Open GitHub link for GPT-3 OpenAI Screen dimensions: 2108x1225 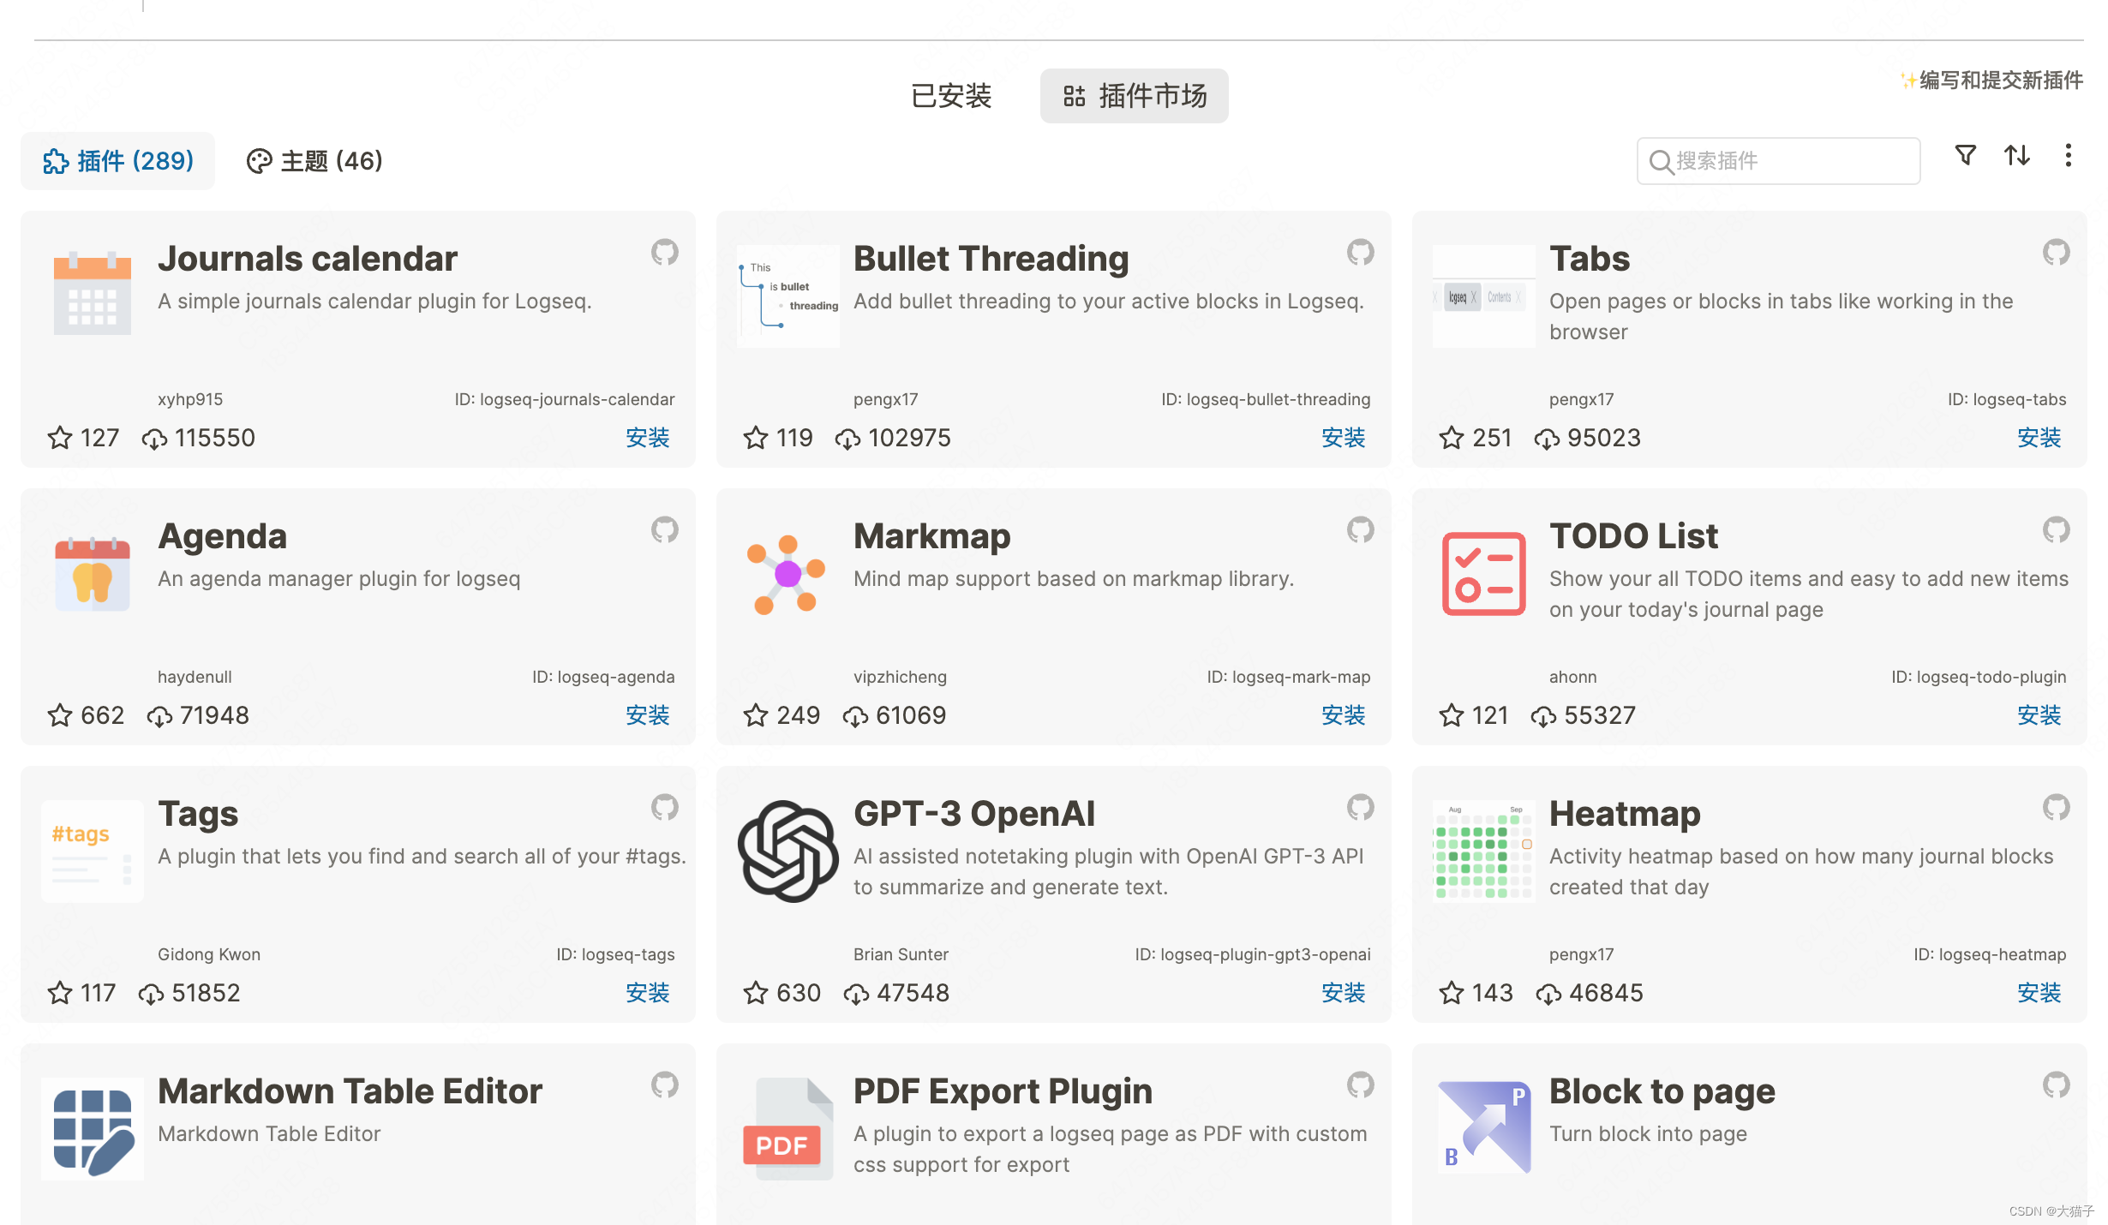[1360, 807]
